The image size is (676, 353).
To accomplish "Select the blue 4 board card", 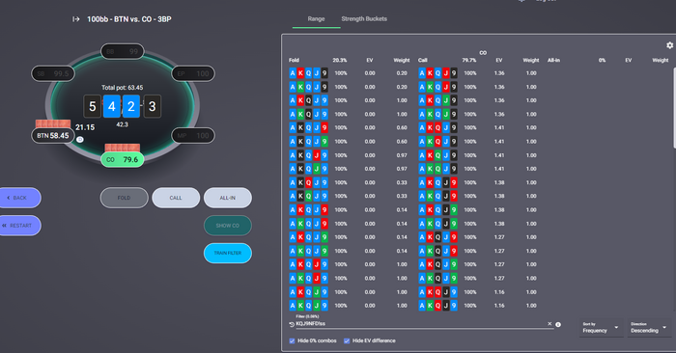I will click(112, 106).
